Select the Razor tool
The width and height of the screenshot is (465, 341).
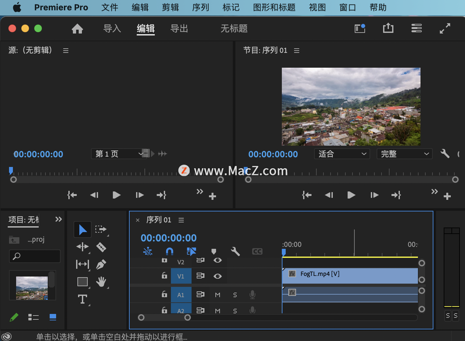(x=101, y=247)
